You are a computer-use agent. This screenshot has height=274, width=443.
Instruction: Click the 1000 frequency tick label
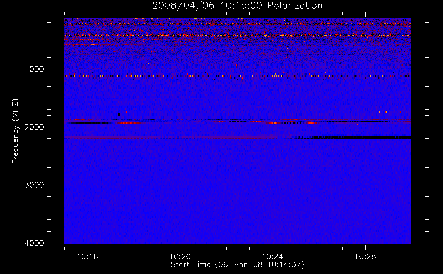pos(34,69)
